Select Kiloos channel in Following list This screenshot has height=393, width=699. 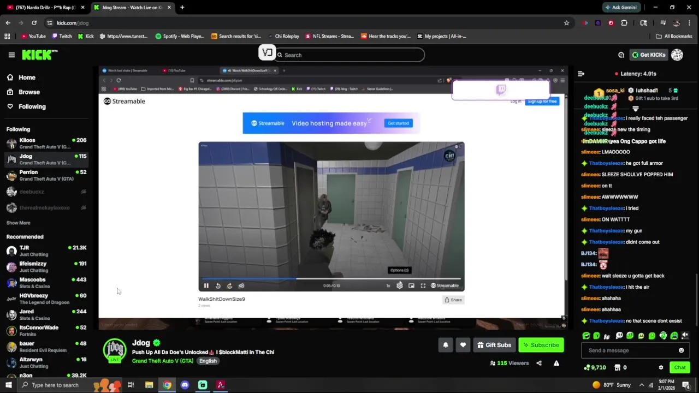click(x=46, y=144)
